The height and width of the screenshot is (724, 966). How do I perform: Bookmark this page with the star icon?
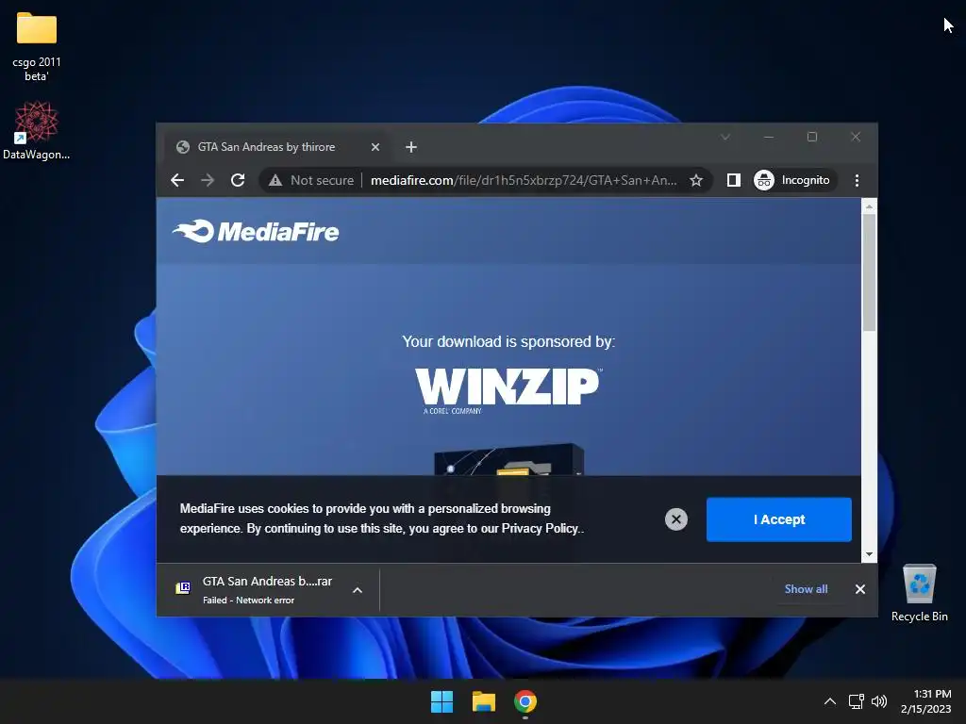tap(696, 180)
